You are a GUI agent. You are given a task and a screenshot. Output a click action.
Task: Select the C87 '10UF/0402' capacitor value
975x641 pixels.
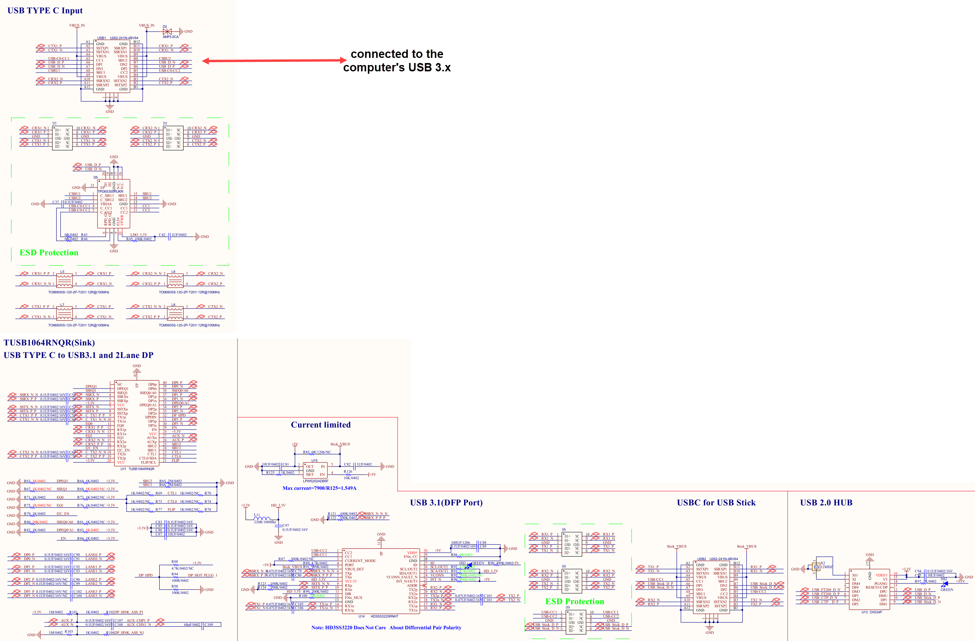click(x=176, y=534)
